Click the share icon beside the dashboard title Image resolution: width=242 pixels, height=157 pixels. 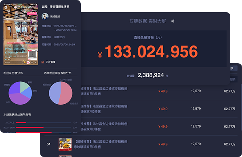point(173,21)
